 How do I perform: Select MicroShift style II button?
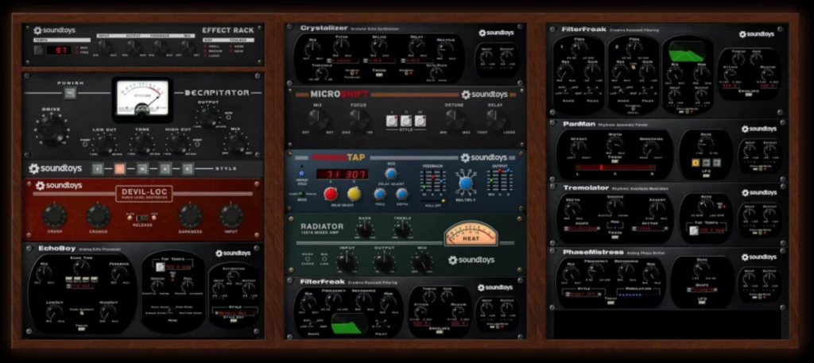point(406,121)
